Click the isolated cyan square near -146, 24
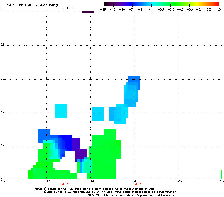 [x=61, y=111]
